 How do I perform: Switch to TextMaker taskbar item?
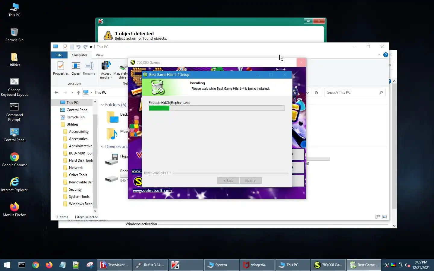115,265
